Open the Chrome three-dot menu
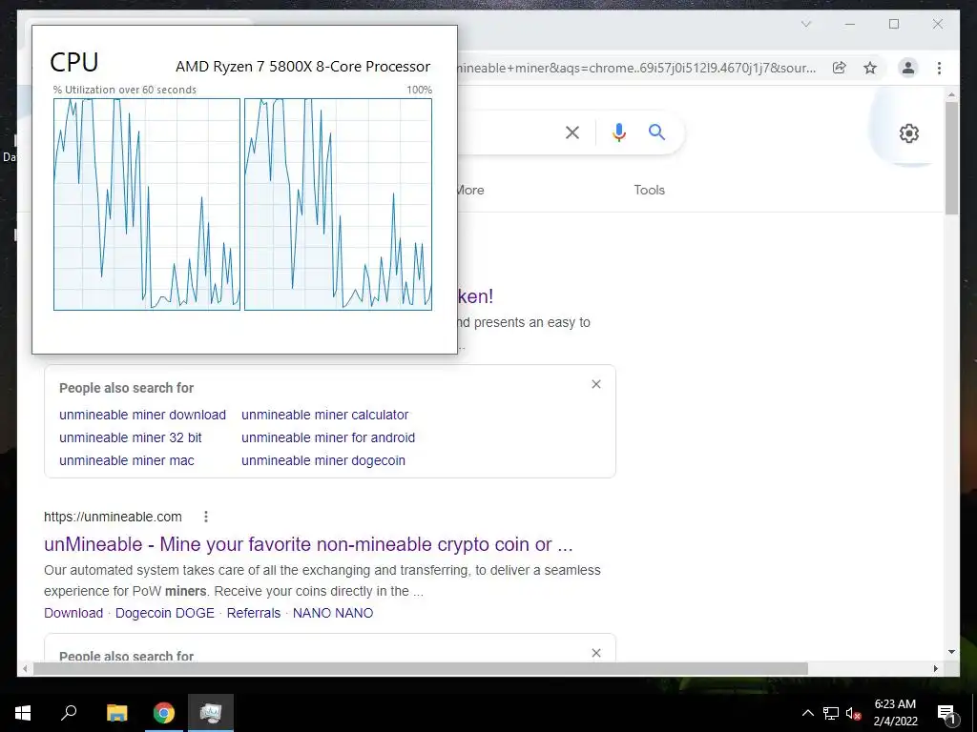The image size is (977, 732). tap(939, 68)
